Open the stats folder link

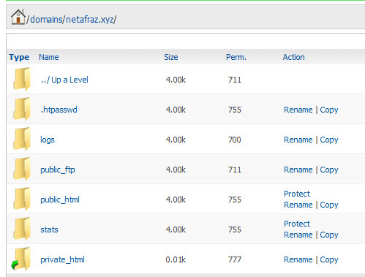(49, 229)
